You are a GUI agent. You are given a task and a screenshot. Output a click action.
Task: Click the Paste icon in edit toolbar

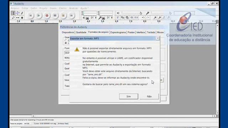[127, 17]
